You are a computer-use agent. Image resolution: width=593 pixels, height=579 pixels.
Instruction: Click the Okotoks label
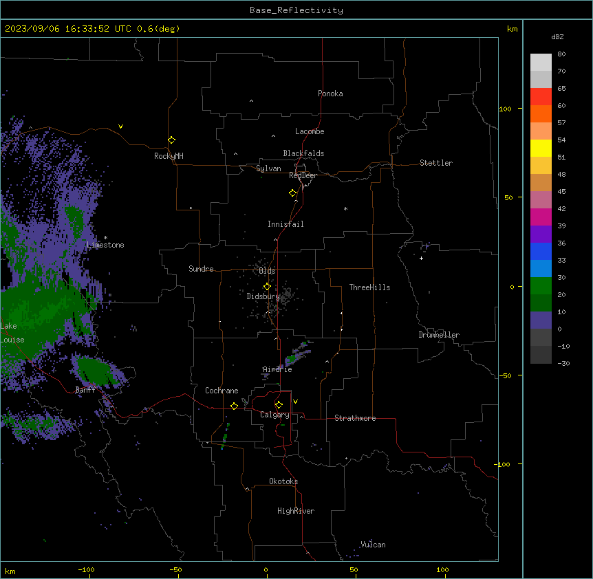283,481
